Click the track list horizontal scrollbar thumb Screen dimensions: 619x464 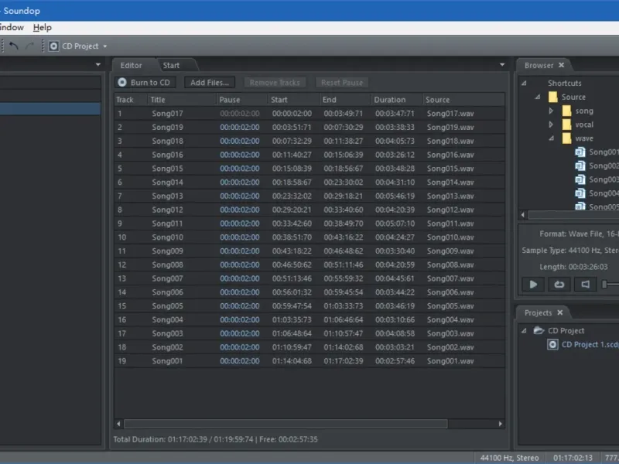tap(286, 424)
